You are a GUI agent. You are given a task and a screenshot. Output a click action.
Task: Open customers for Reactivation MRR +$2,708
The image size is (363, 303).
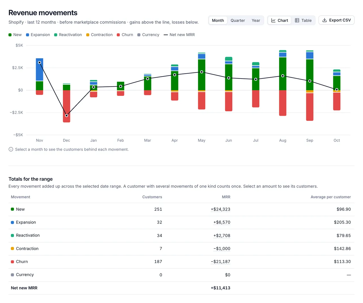coord(222,235)
